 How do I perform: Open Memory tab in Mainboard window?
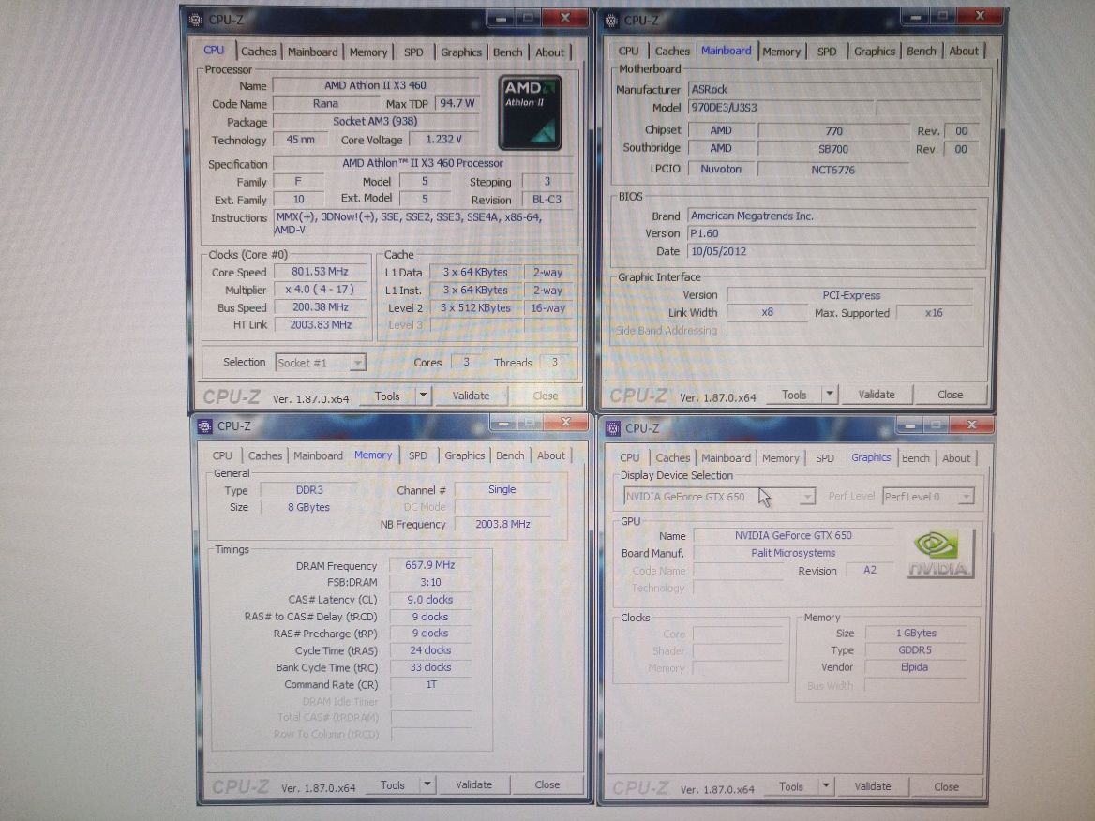tap(782, 52)
